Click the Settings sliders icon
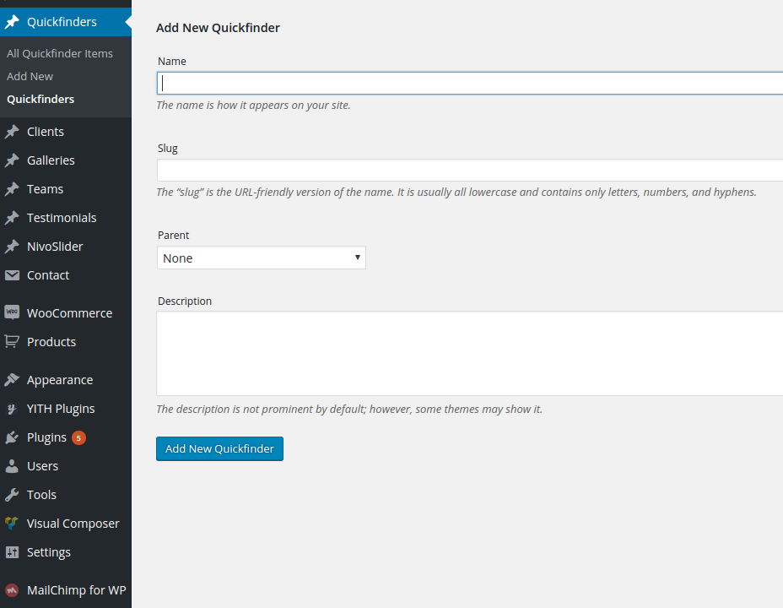 12,552
